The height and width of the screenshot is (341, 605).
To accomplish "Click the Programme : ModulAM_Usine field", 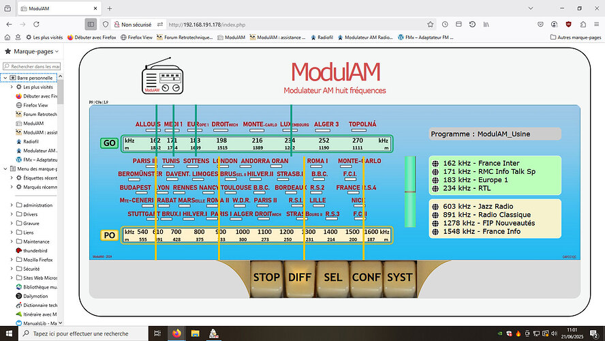I will (x=495, y=134).
